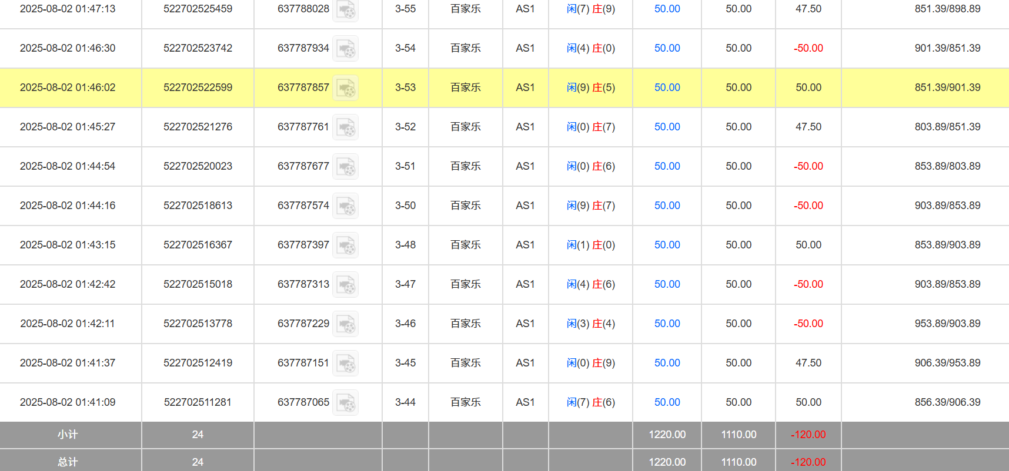Open blue 50.00 link in round 3-44 row

[667, 402]
